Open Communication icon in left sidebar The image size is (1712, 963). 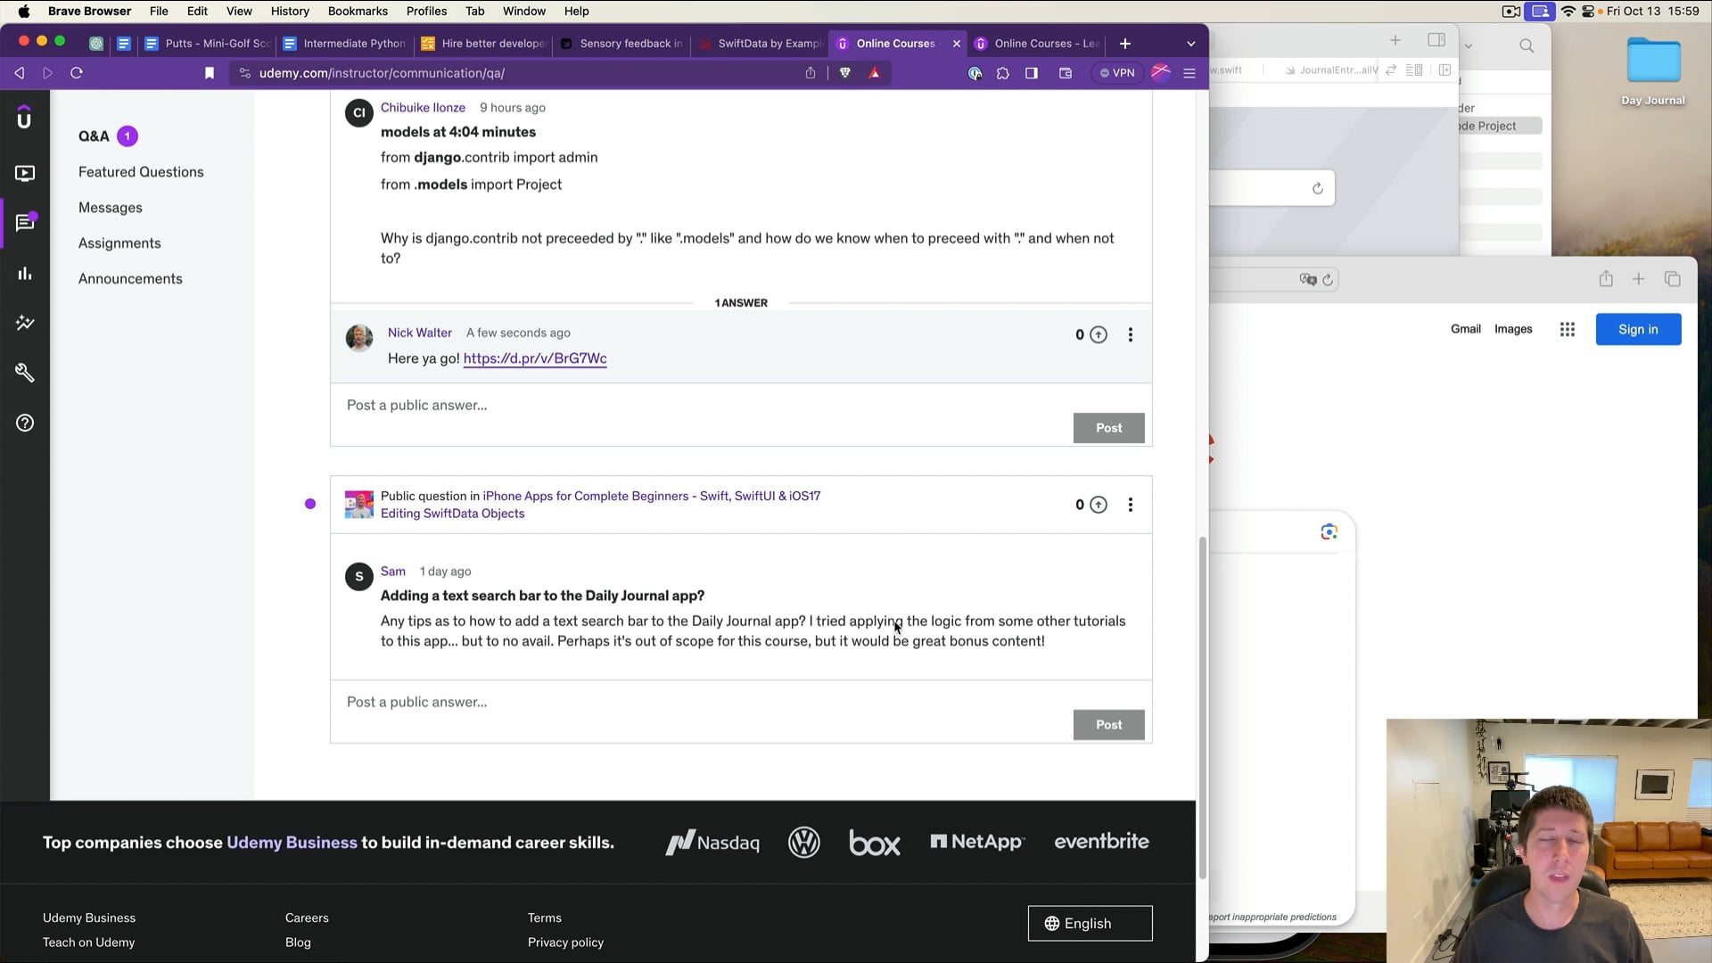tap(25, 222)
